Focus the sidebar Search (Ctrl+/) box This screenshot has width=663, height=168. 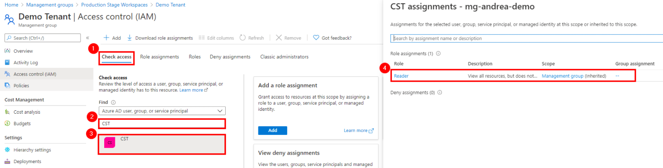click(x=43, y=38)
